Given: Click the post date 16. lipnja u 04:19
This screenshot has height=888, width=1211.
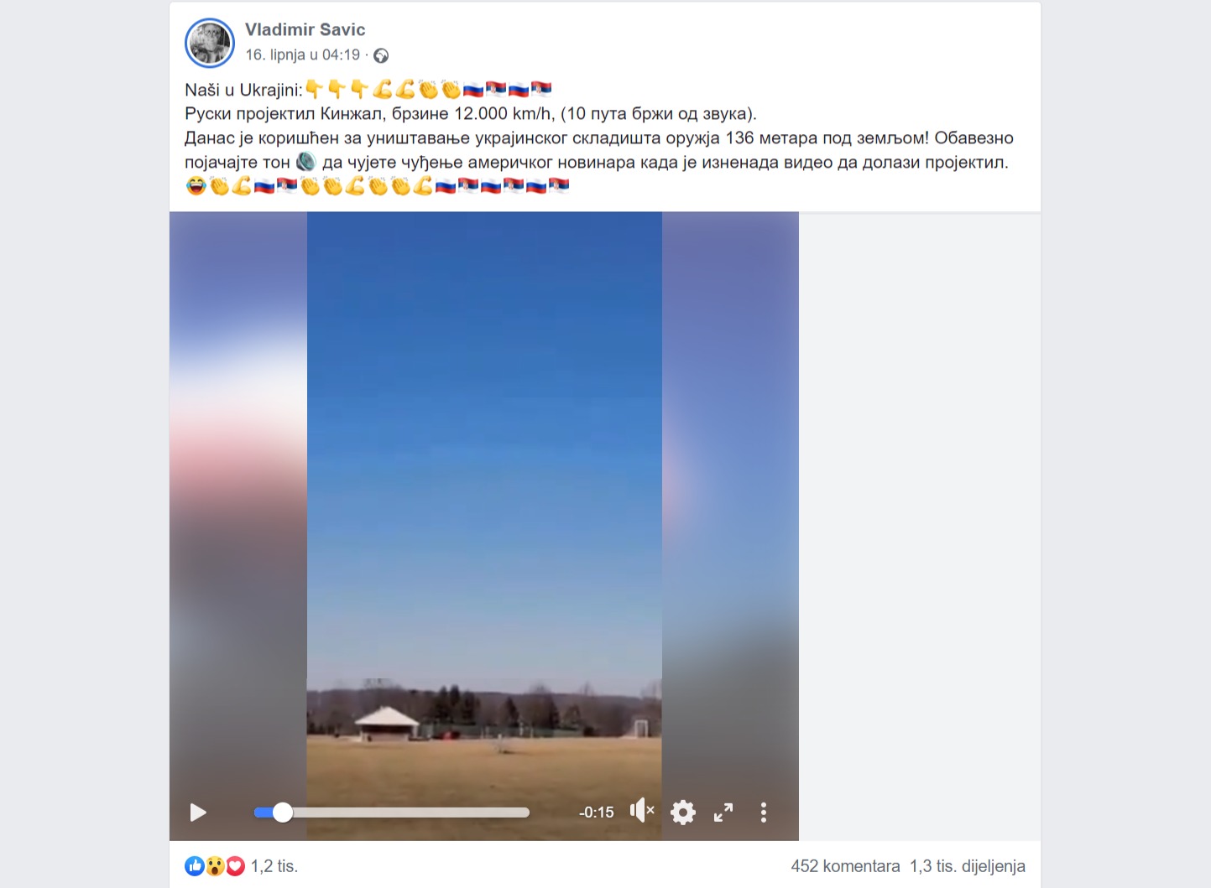Looking at the screenshot, I should tap(302, 55).
